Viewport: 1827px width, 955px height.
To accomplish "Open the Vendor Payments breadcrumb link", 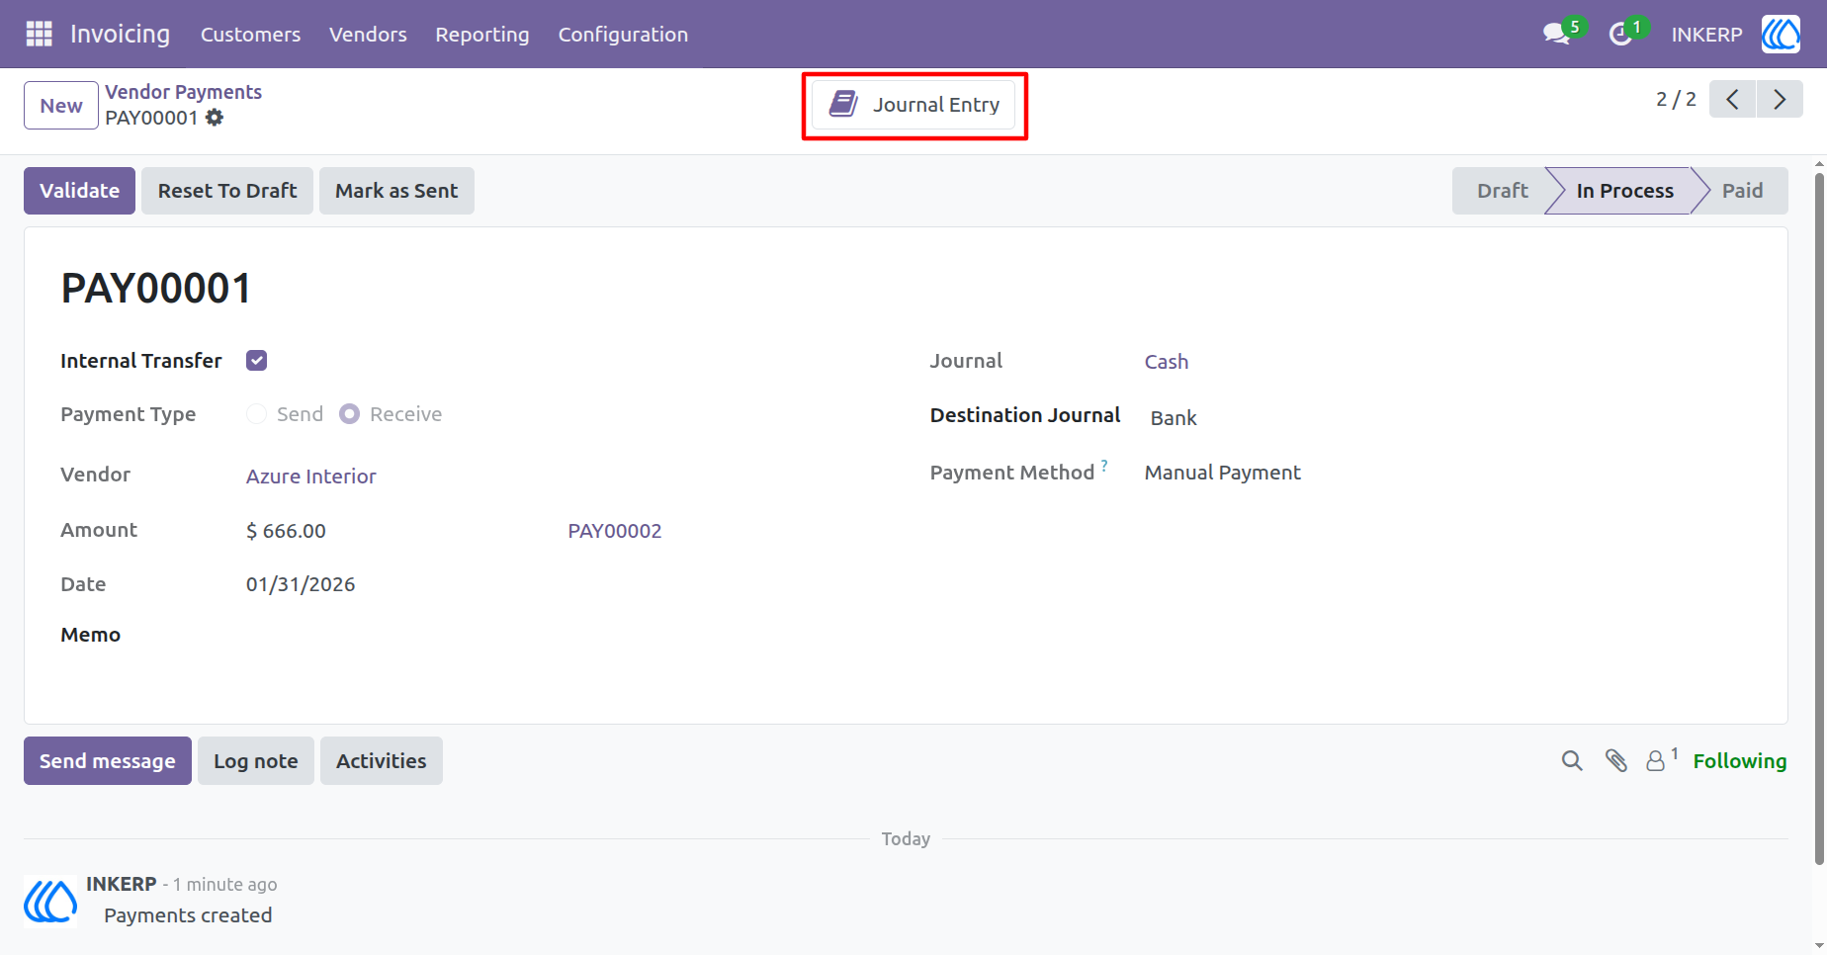I will (184, 92).
